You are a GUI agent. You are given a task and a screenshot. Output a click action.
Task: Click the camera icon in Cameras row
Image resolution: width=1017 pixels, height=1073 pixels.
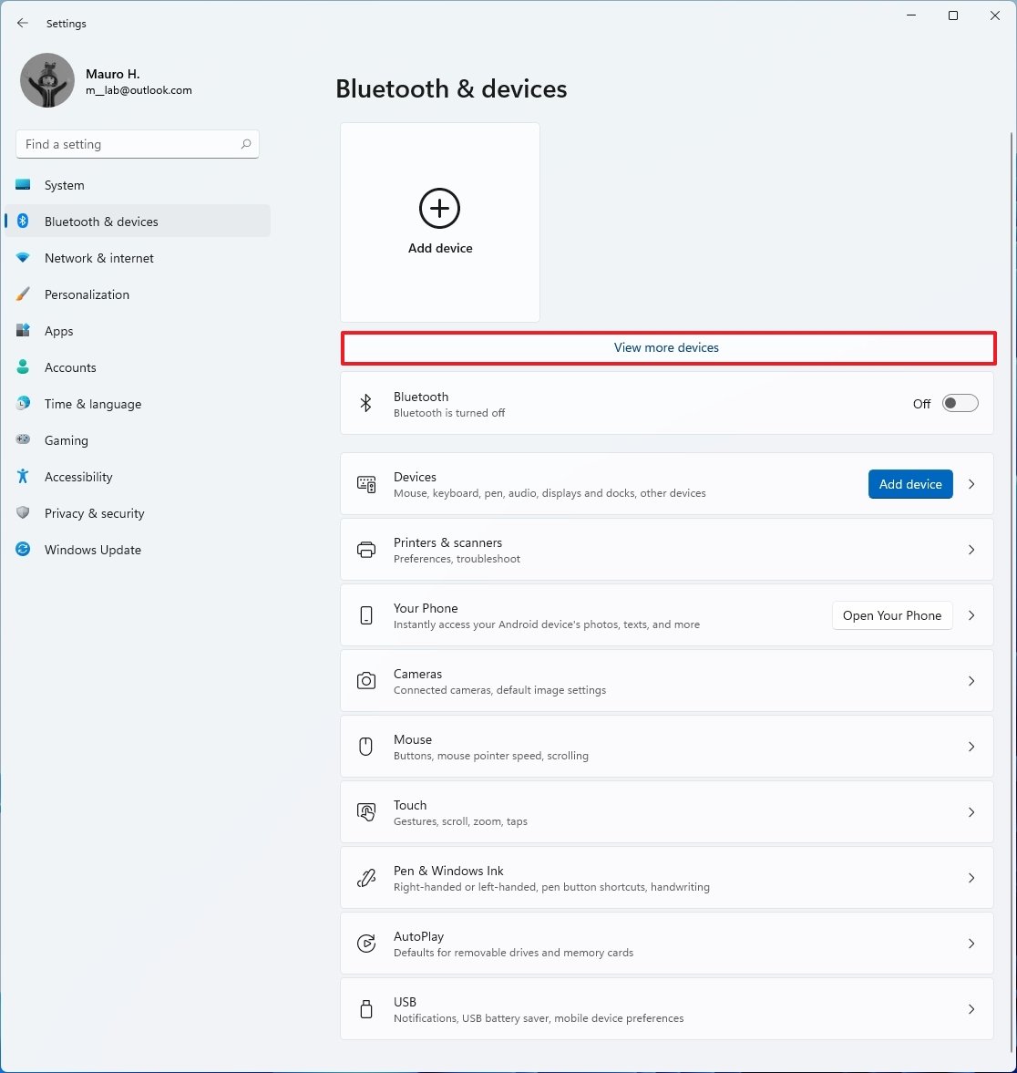coord(366,681)
